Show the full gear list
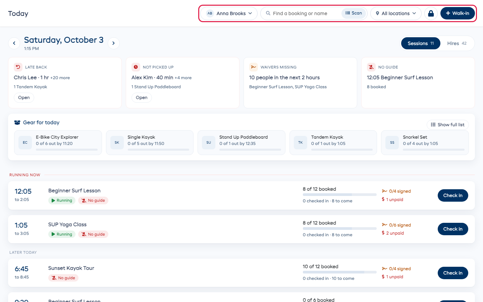This screenshot has height=302, width=483. [x=448, y=125]
